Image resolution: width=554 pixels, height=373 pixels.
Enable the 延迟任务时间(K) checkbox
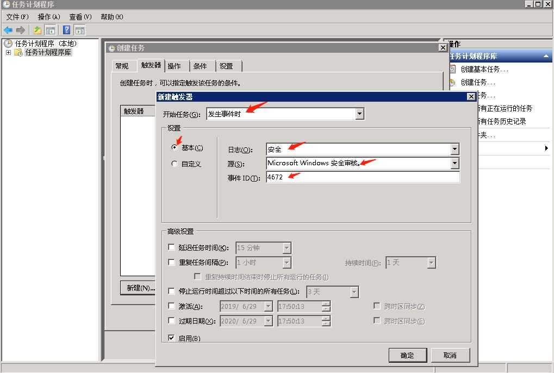[x=171, y=247]
